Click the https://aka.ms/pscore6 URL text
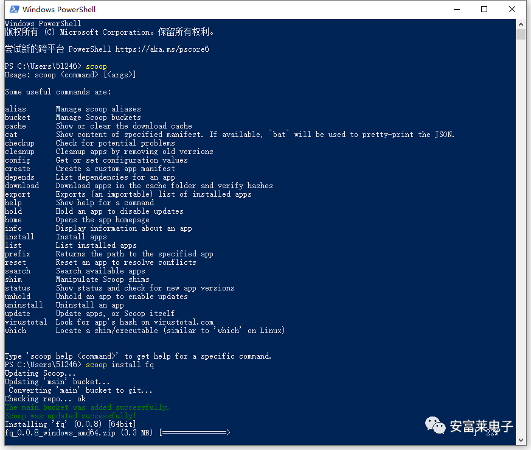This screenshot has height=450, width=531. (x=162, y=49)
